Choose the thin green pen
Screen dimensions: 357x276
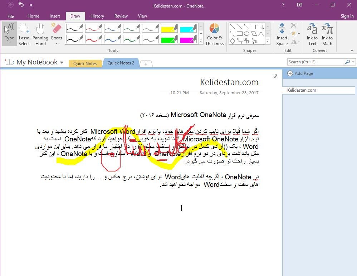(x=131, y=28)
